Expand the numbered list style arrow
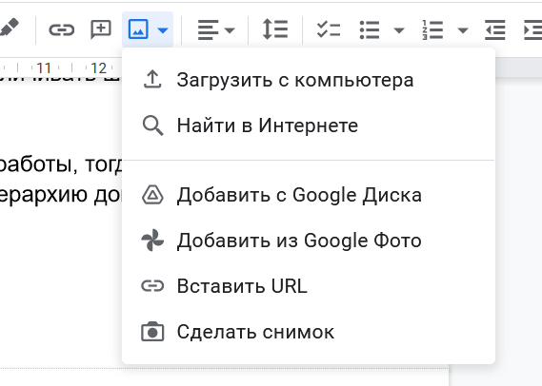 (x=463, y=30)
